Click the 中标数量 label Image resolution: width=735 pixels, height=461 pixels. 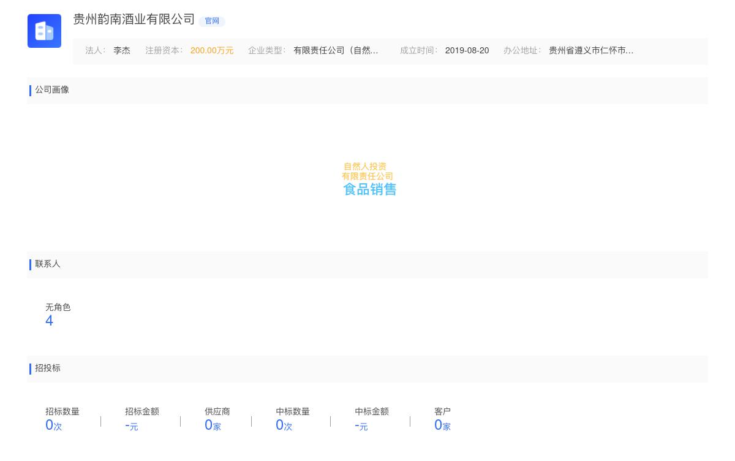coord(293,411)
